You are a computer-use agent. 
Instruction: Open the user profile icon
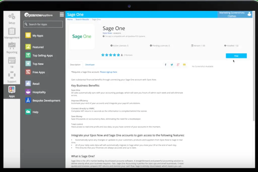click(x=249, y=14)
